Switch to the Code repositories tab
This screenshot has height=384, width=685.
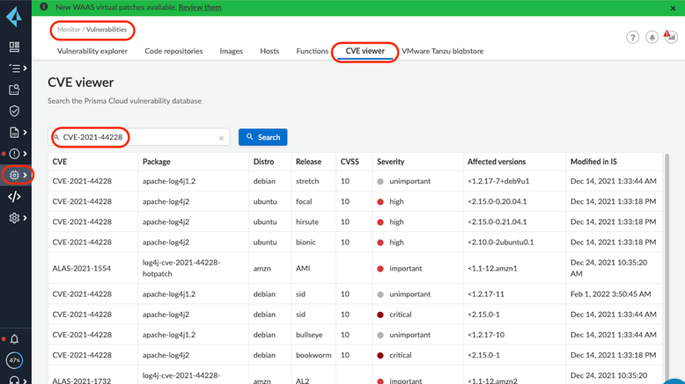(x=173, y=52)
